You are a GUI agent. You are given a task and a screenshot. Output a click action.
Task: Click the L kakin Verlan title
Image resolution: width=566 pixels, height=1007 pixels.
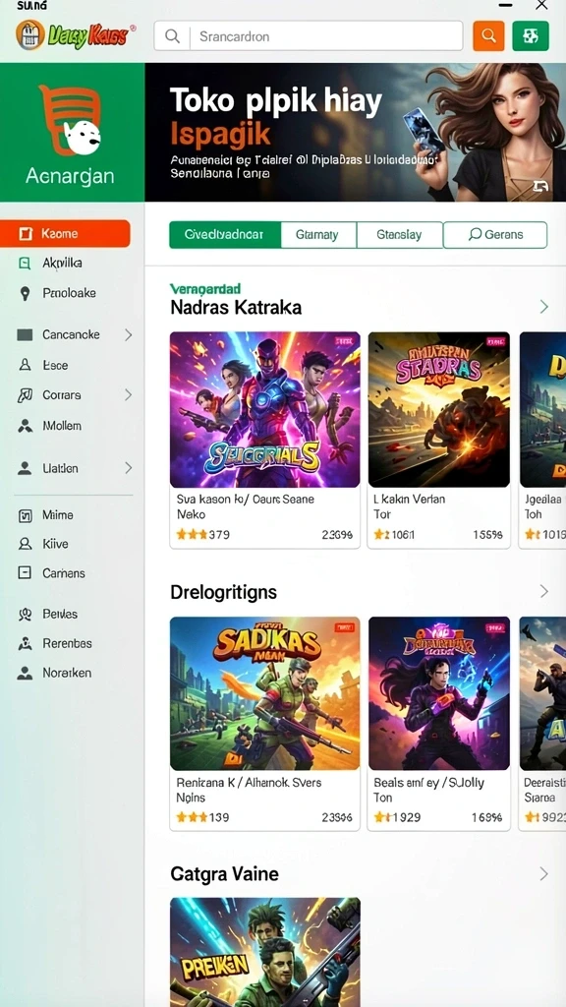[x=410, y=506]
